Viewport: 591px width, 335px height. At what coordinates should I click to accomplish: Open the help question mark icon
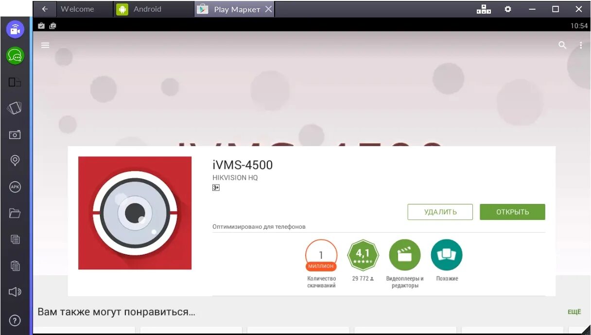(15, 320)
